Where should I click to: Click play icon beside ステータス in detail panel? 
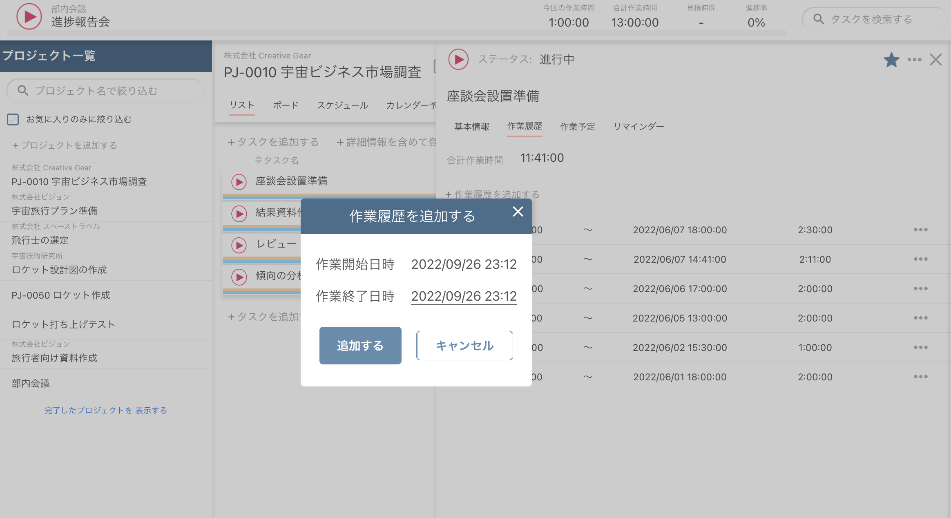coord(458,59)
